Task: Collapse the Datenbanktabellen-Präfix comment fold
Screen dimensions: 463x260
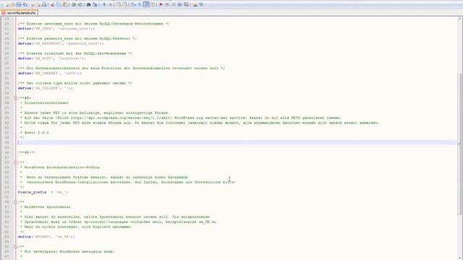Action: [16, 162]
